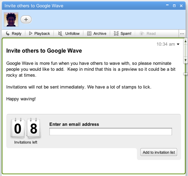Maximize the wave panel

174,6
